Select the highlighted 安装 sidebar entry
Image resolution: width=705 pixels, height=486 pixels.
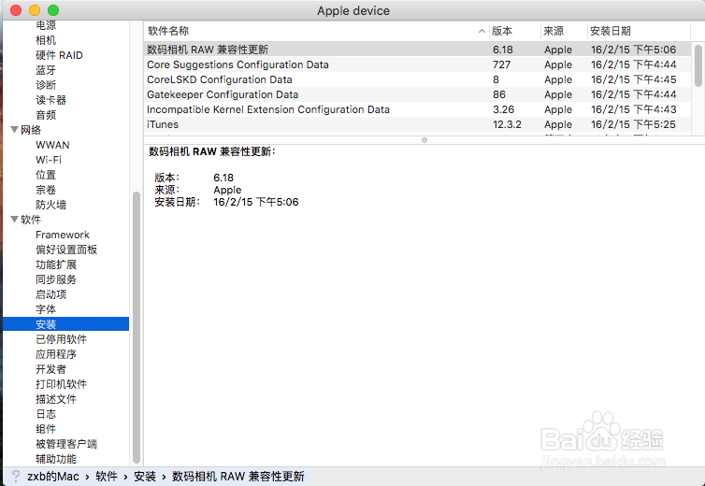point(66,324)
